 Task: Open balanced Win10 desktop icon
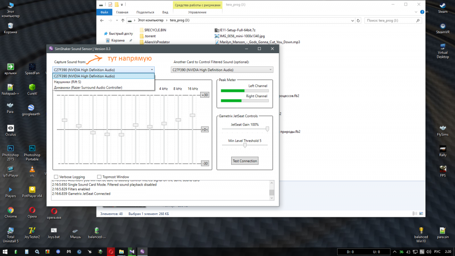point(421,235)
